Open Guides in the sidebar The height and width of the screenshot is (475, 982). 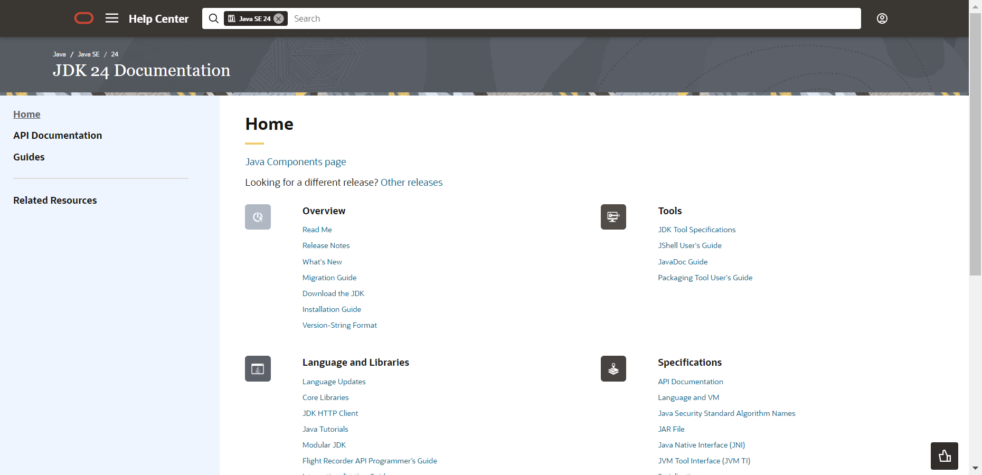pos(29,157)
